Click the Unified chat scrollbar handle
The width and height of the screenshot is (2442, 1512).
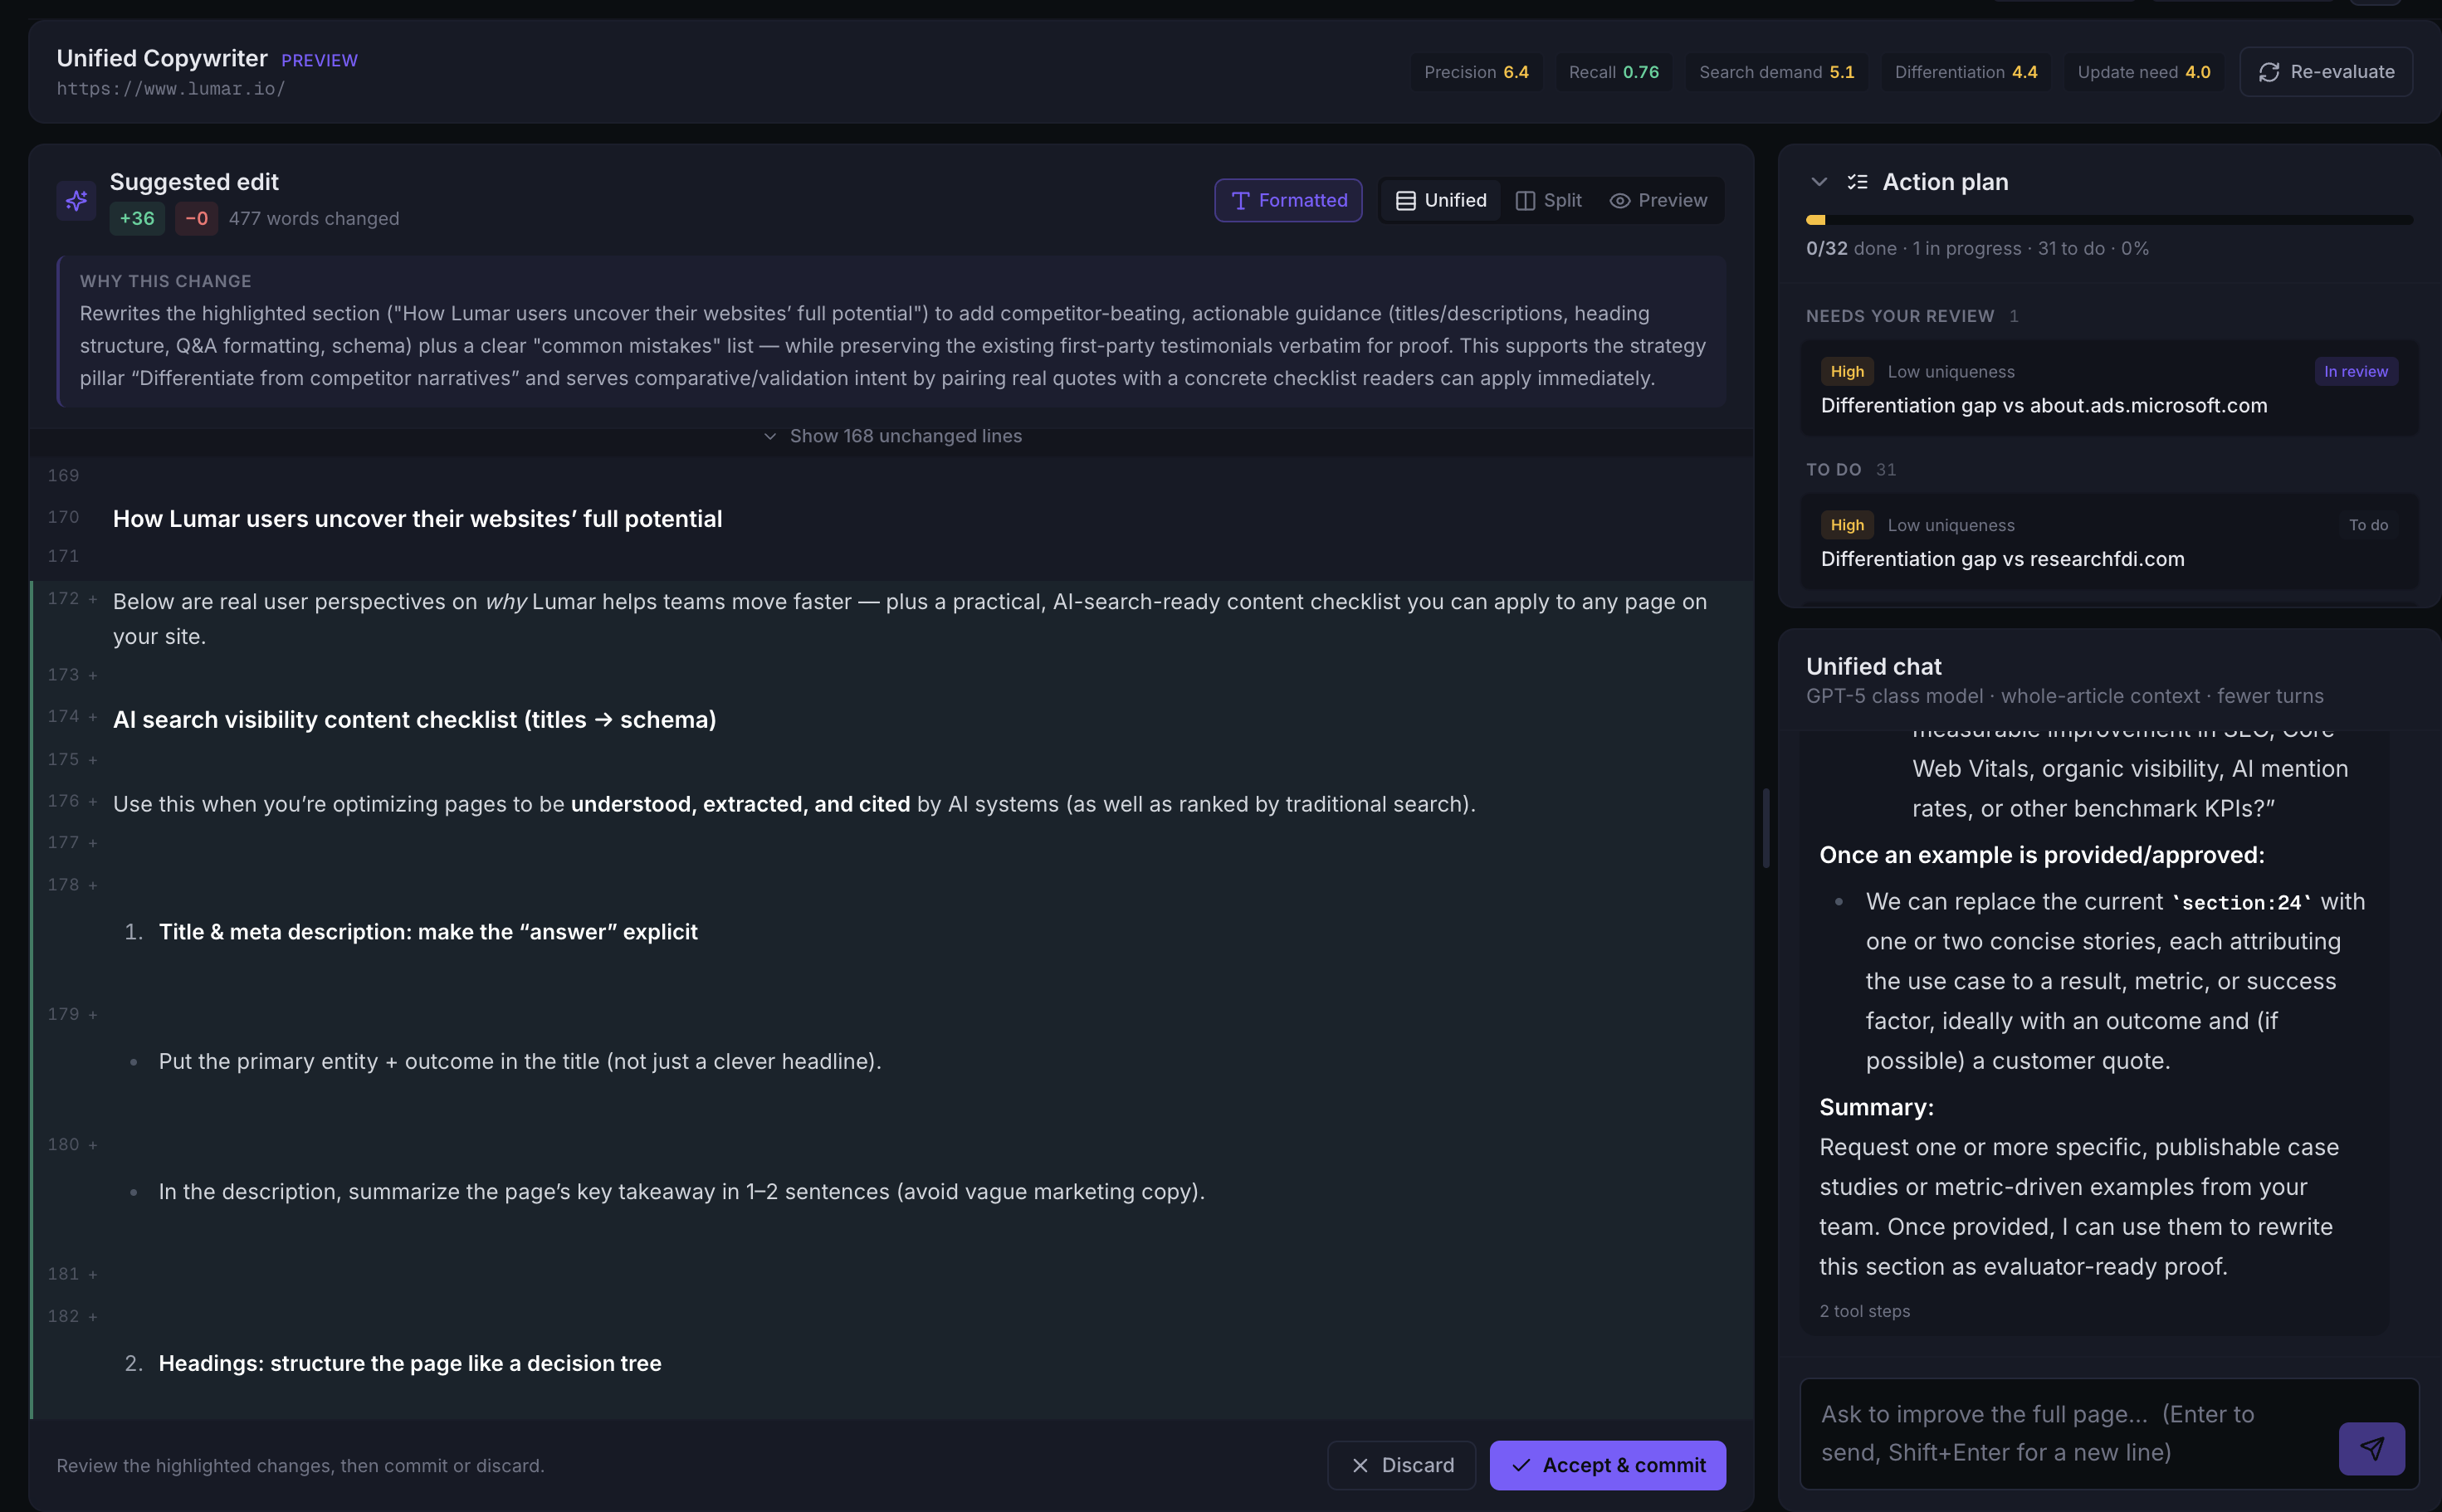(x=1766, y=828)
